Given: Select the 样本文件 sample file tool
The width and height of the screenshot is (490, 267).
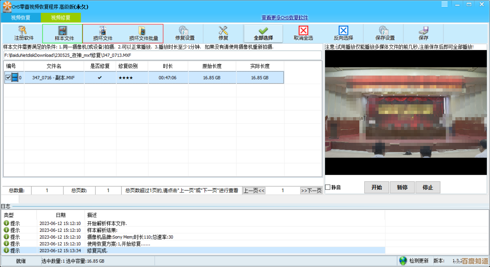Looking at the screenshot, I should tap(63, 33).
